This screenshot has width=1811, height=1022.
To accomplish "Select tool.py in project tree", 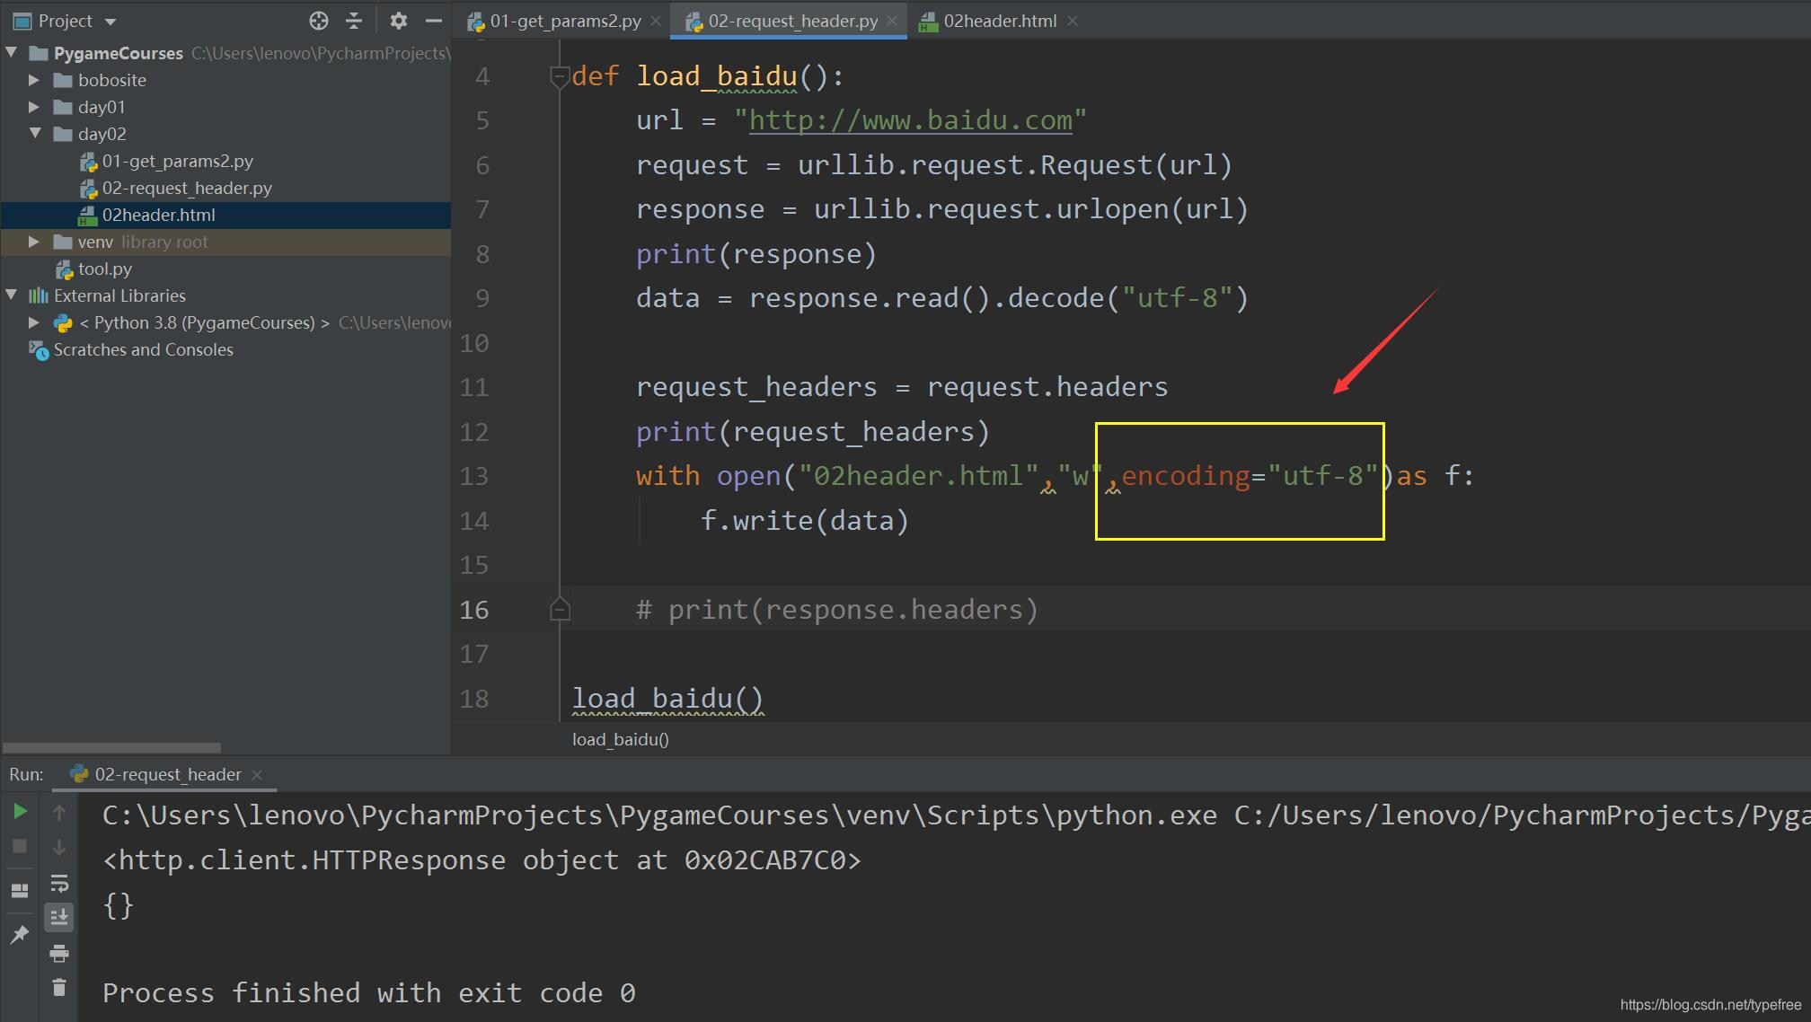I will [x=104, y=269].
